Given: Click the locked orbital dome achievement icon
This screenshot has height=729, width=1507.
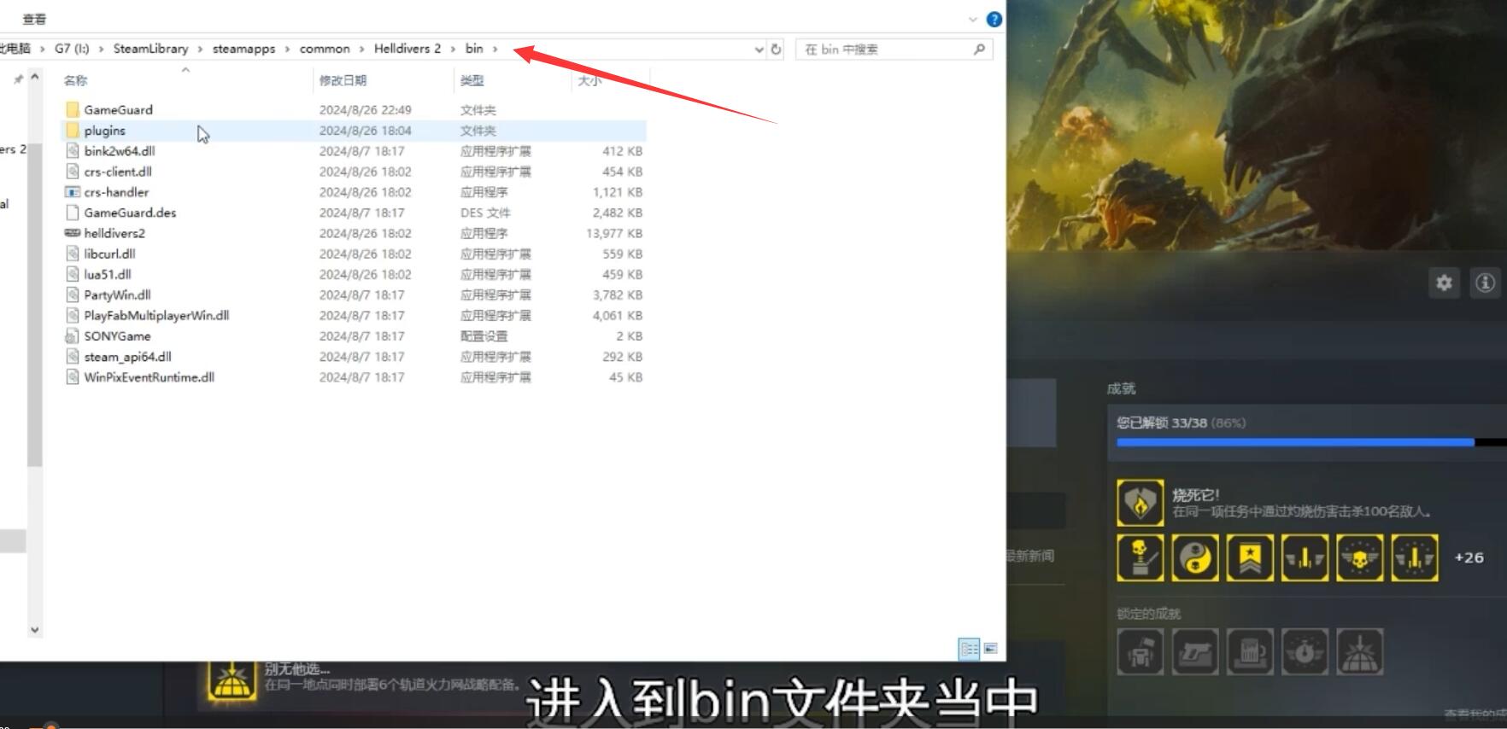Looking at the screenshot, I should (x=1359, y=652).
